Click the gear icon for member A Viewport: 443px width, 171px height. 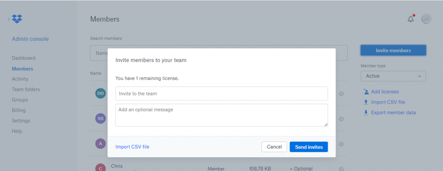pos(341,144)
